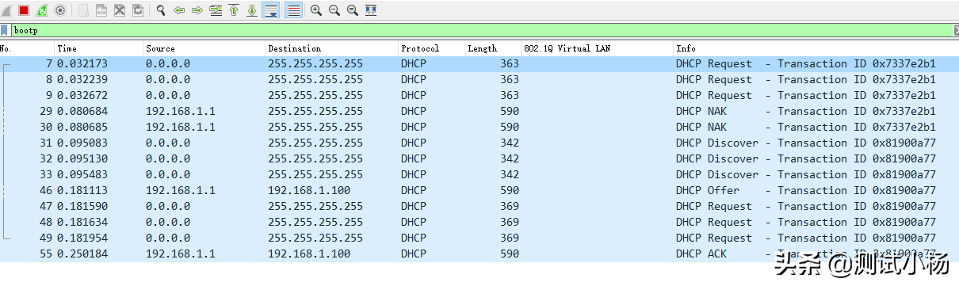Sort by the Length column header
This screenshot has width=959, height=286.
[x=493, y=48]
